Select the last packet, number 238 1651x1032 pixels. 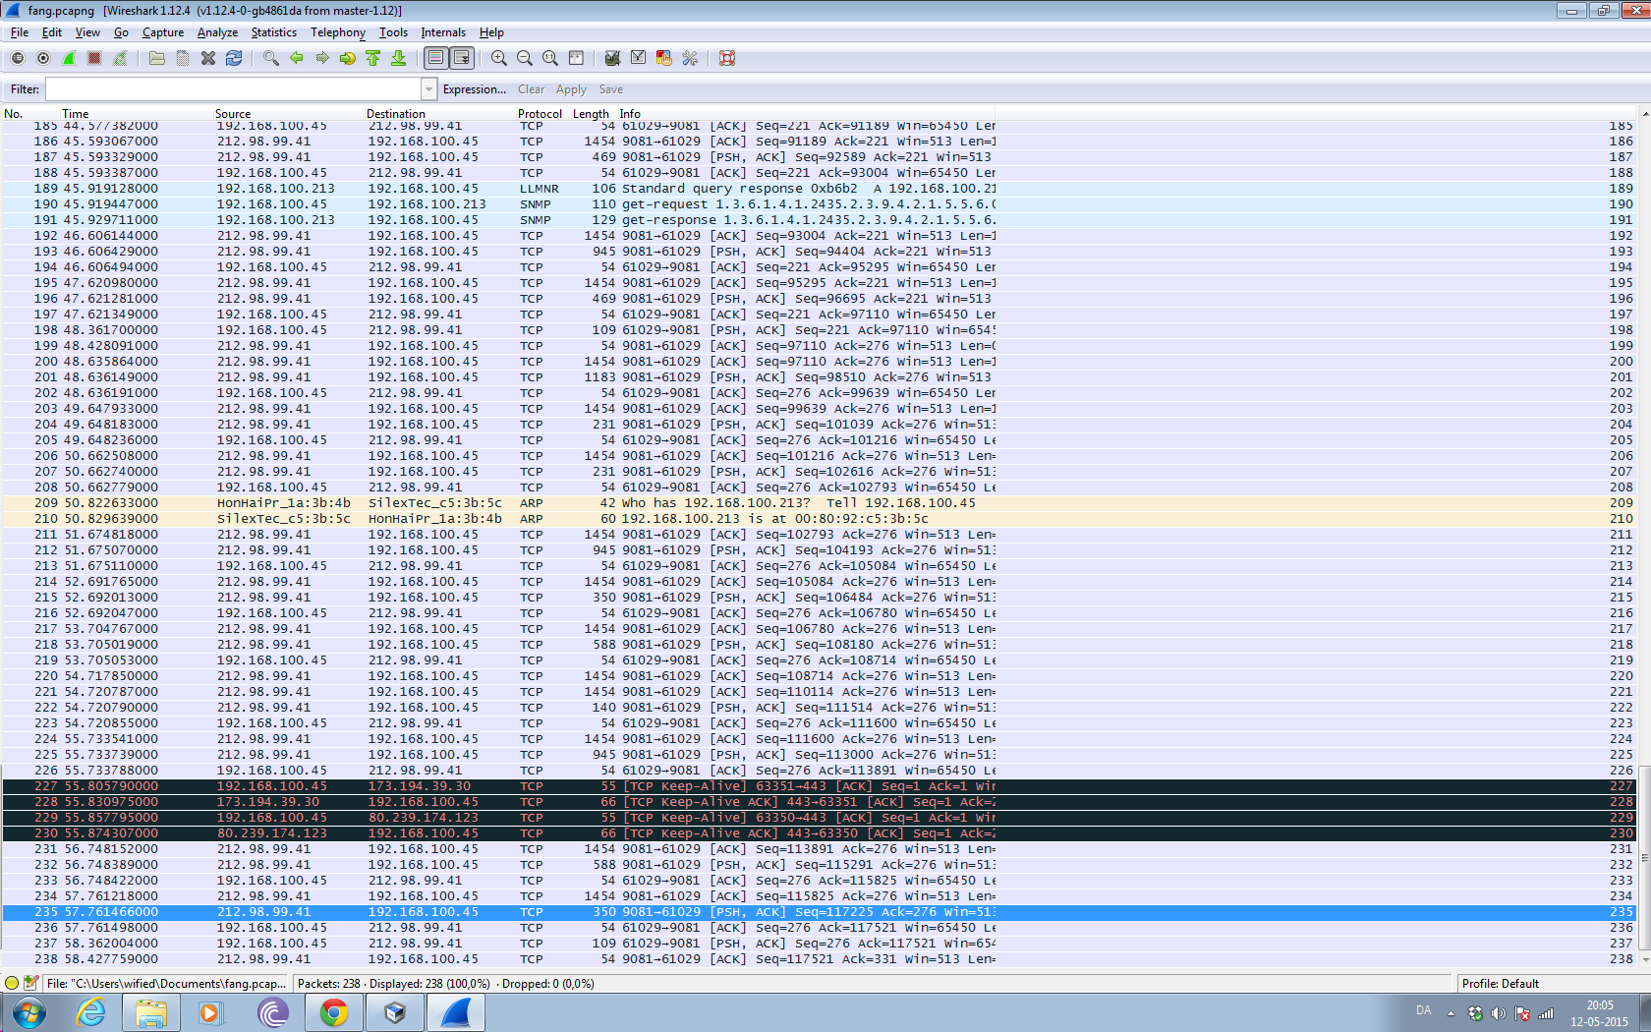click(818, 959)
